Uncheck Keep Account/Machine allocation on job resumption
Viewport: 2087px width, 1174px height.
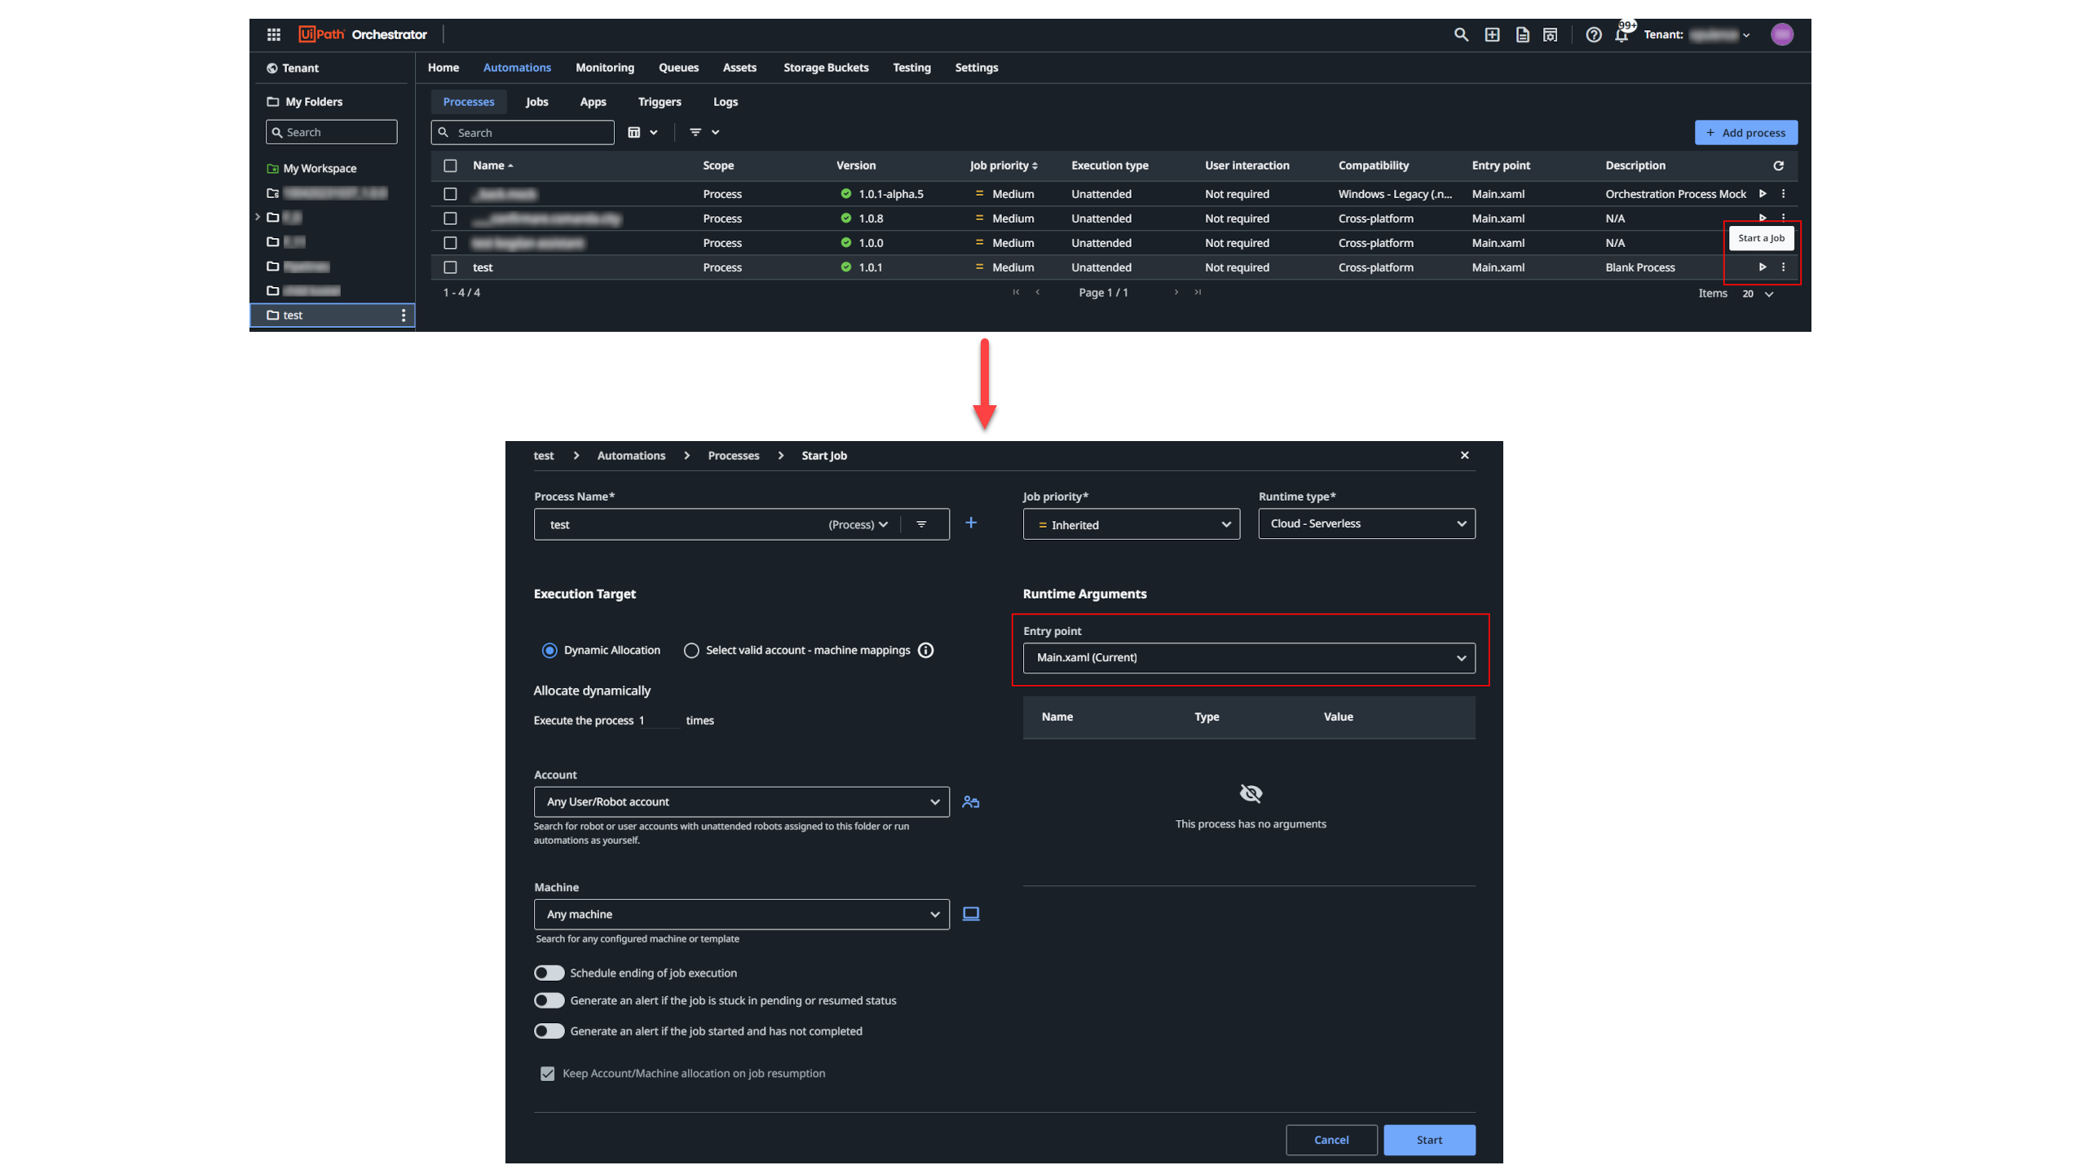tap(547, 1074)
